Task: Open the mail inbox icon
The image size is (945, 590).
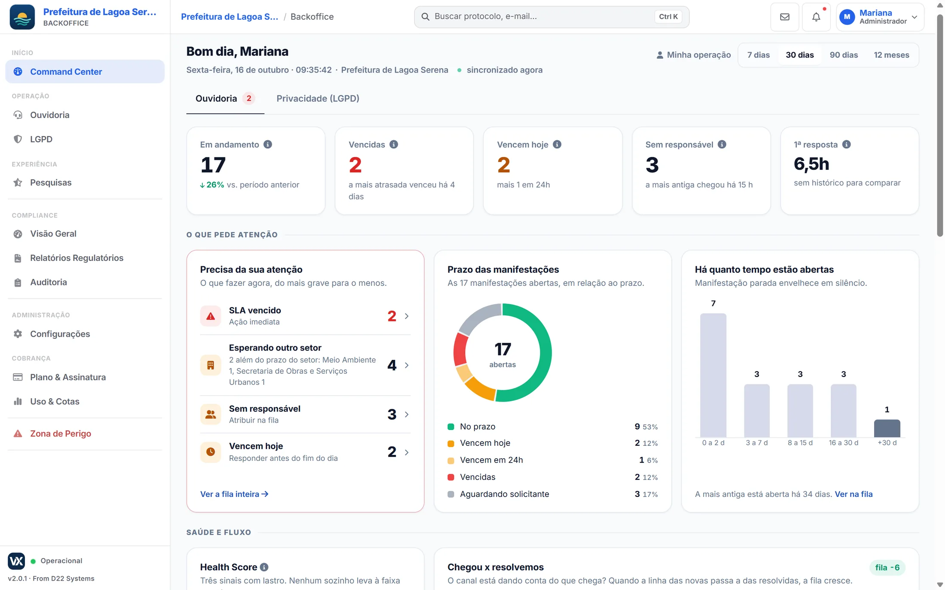Action: (784, 17)
